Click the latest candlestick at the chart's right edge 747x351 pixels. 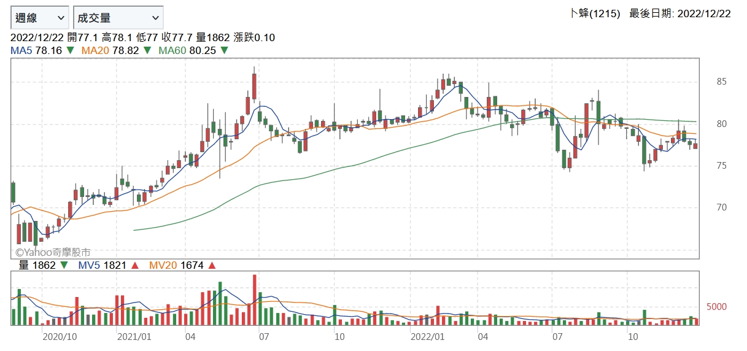[x=695, y=145]
